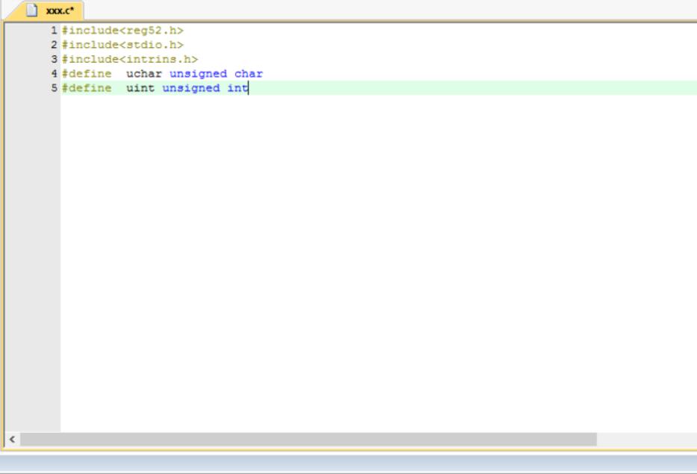Click the scrollbar track right of the thumb

pyautogui.click(x=646, y=440)
